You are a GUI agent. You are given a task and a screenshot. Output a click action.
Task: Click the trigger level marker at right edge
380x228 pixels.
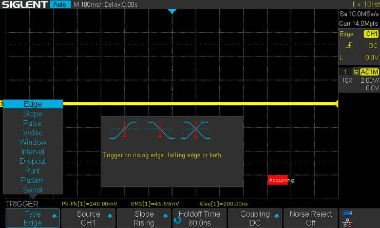[x=336, y=104]
